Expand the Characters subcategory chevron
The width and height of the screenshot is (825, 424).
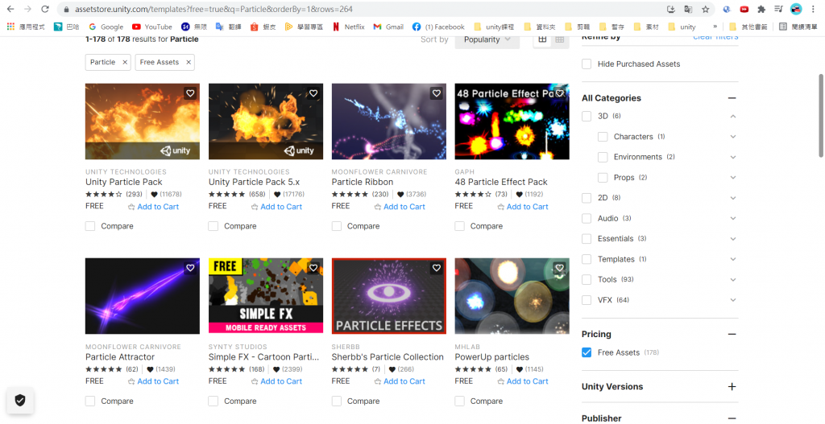click(733, 137)
